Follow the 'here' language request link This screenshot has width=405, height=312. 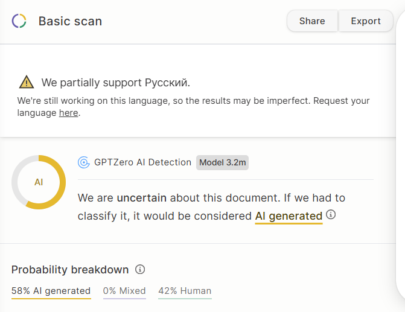pos(68,113)
